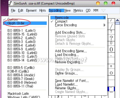Screen dimensions: 120x98
Task: Select ISO 8859-10 (Latin6) encoding
Action: tap(22, 53)
